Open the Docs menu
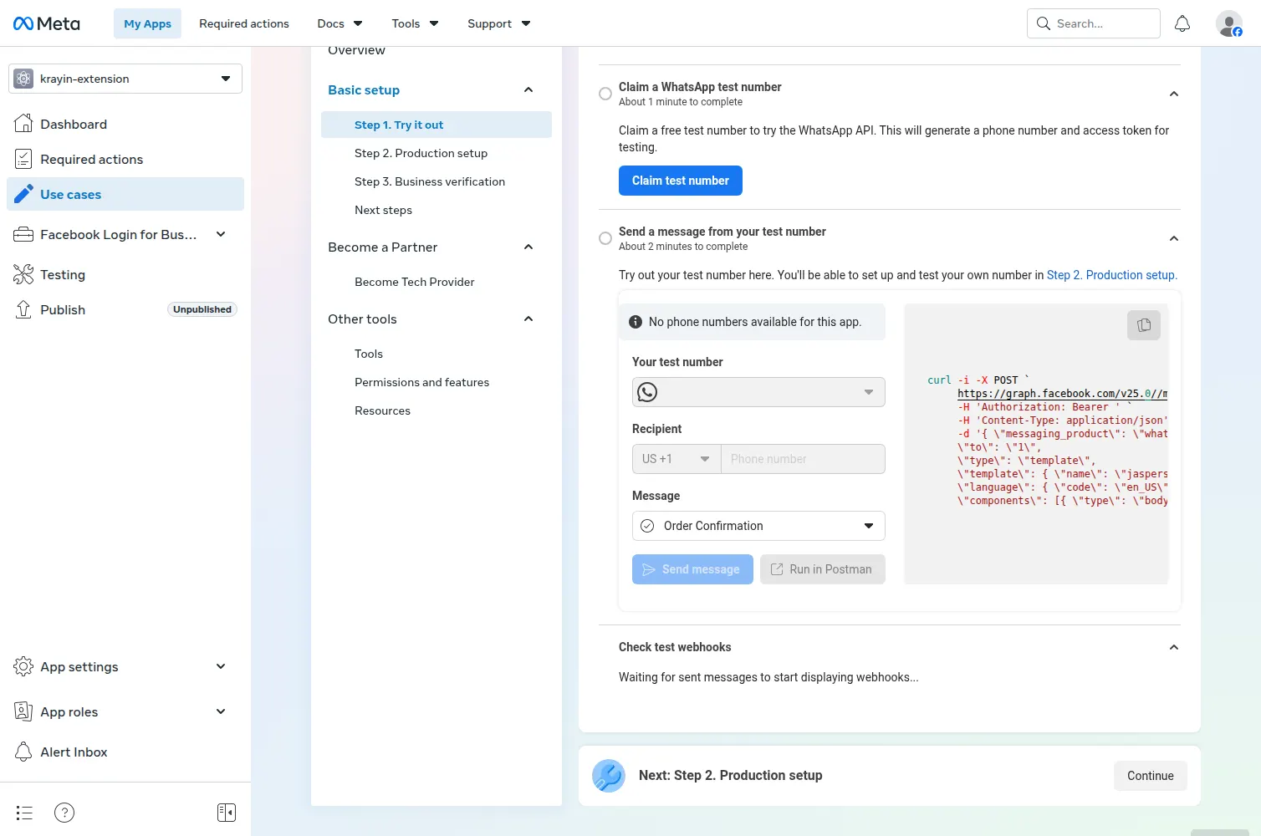The width and height of the screenshot is (1261, 836). (x=339, y=23)
